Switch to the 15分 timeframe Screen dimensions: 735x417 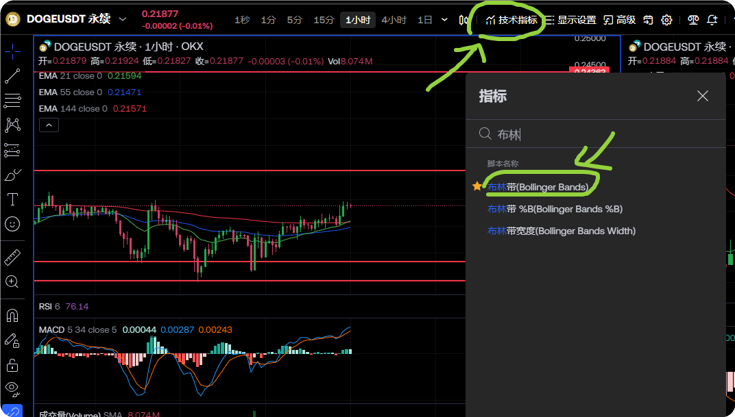coord(324,20)
